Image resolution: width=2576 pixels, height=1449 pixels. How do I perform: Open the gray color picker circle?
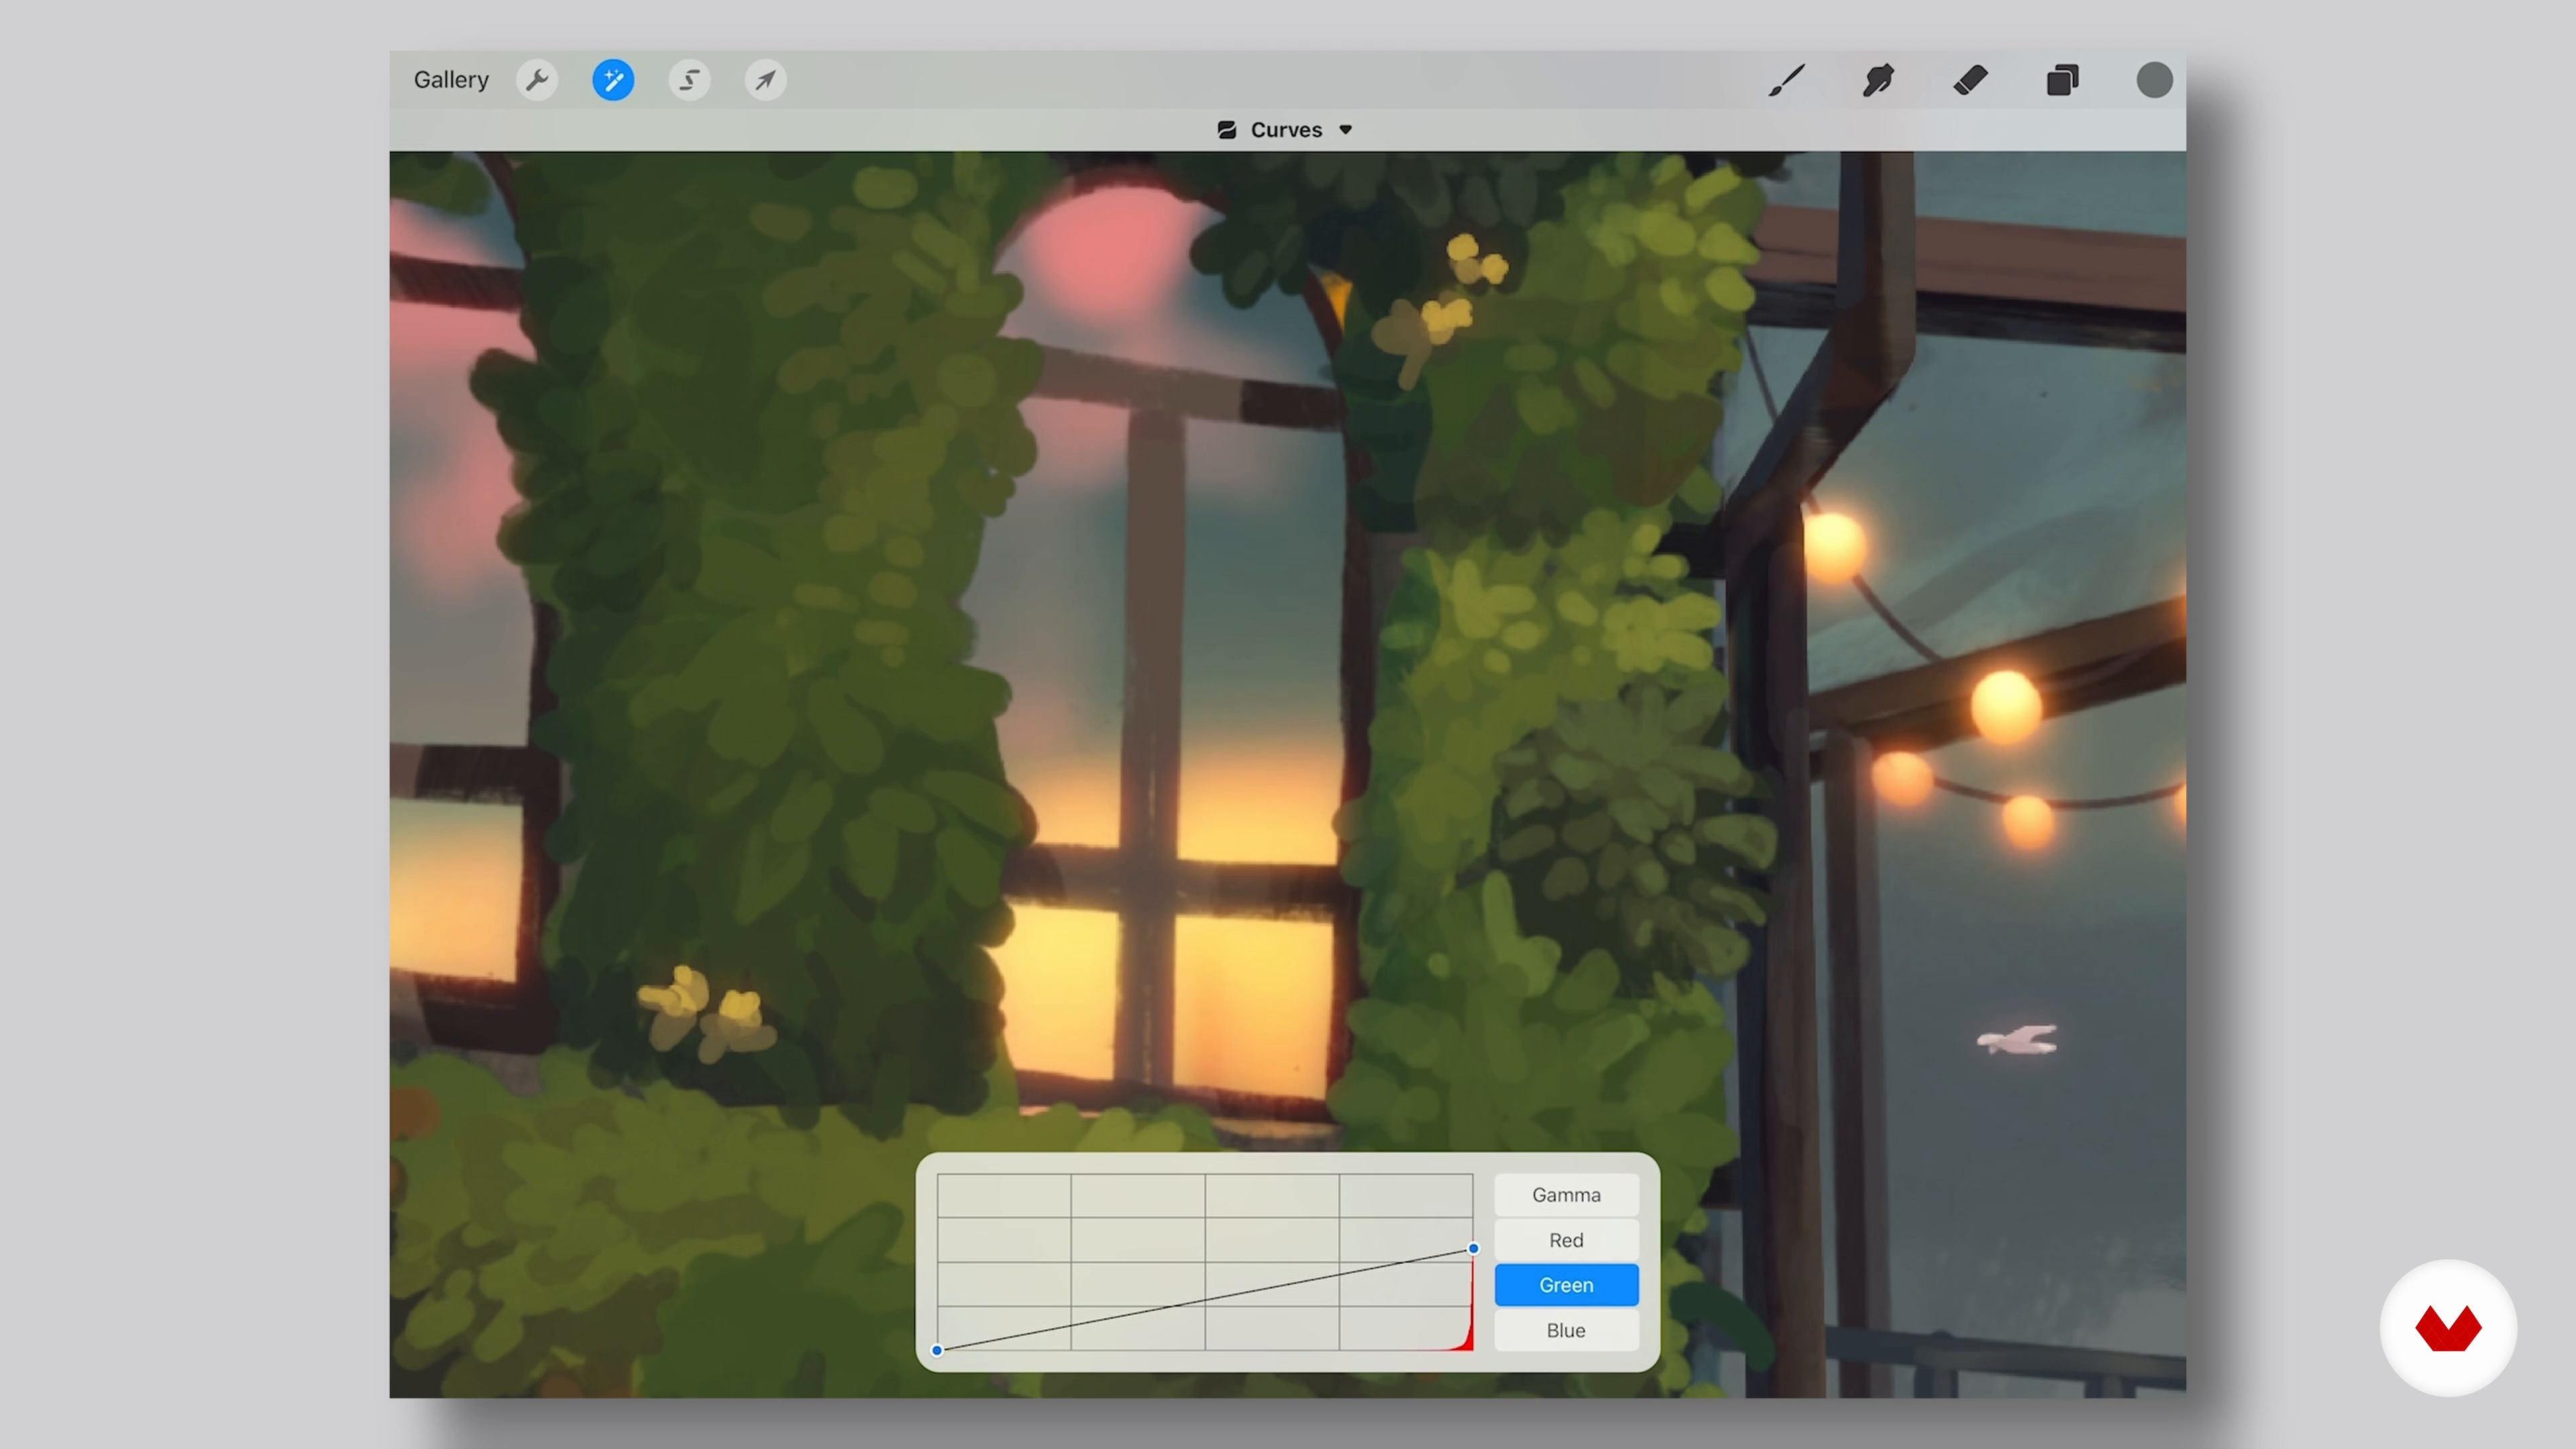coord(2154,80)
